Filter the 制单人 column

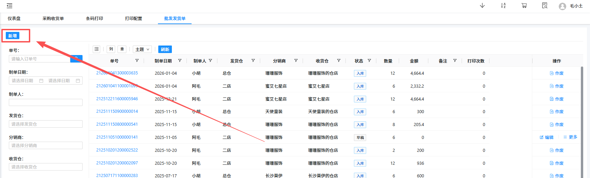click(x=210, y=60)
